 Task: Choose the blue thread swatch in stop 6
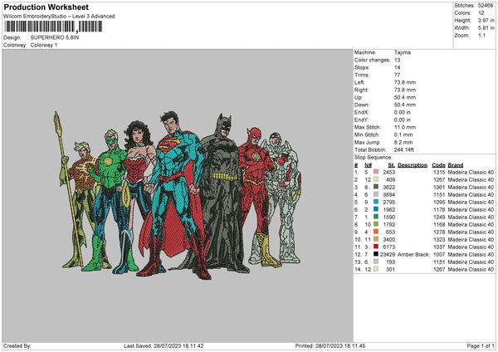point(378,209)
